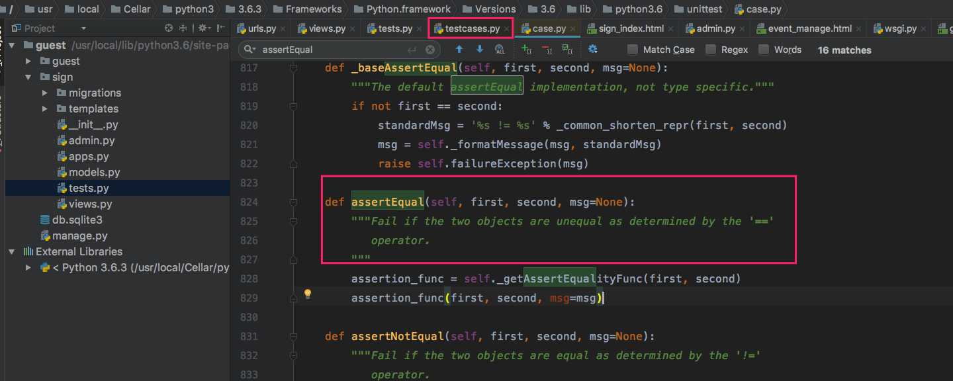The width and height of the screenshot is (953, 381).
Task: Close the event_manage.html tab
Action: coord(859,29)
